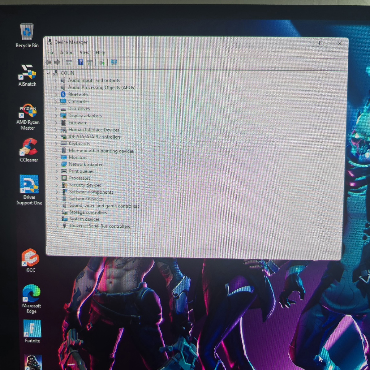The height and width of the screenshot is (370, 370).
Task: Select the GCC desktop shortcut
Action: click(x=31, y=260)
